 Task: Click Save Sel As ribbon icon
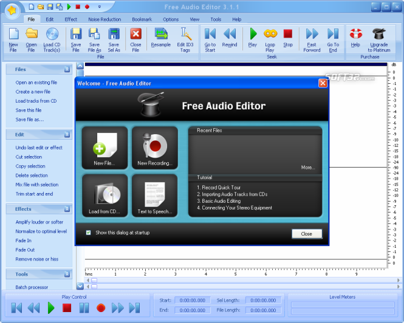click(114, 40)
